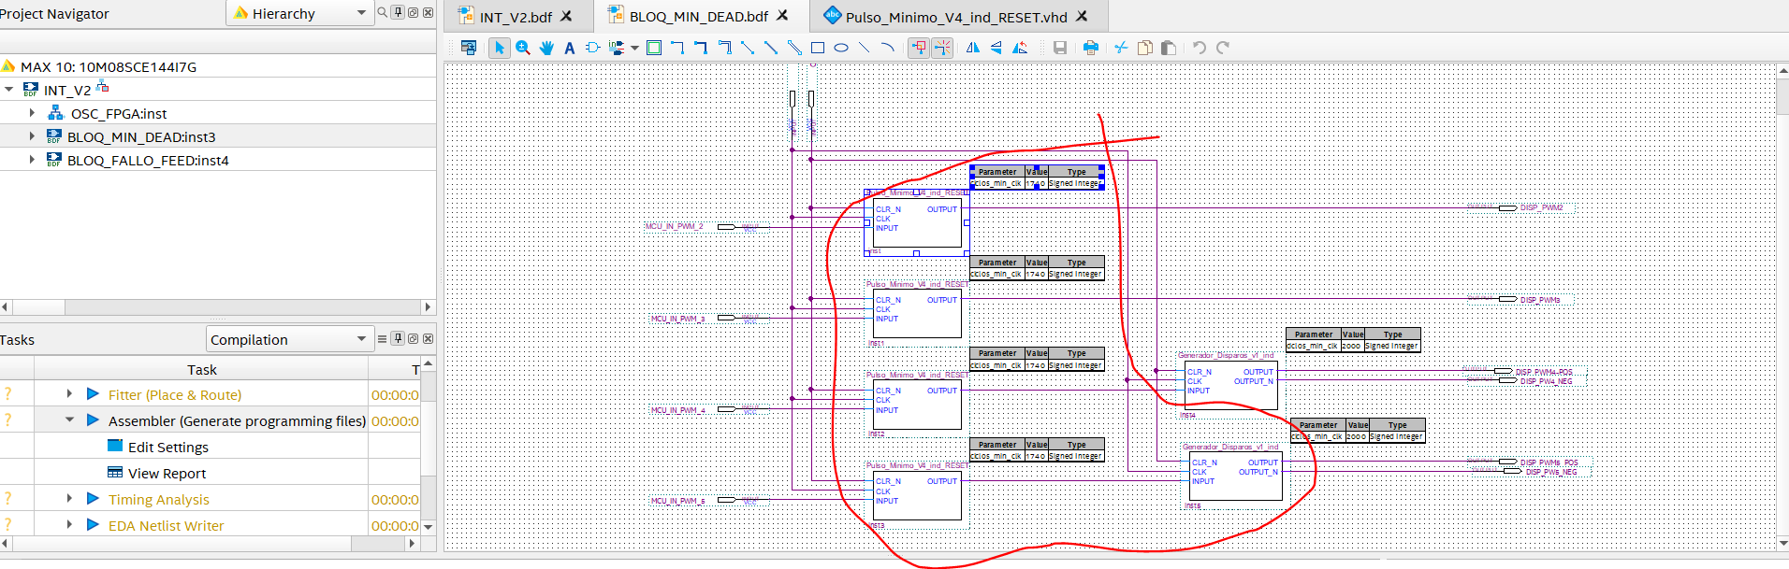Click the Redo arrow icon
The height and width of the screenshot is (569, 1789).
1223,48
